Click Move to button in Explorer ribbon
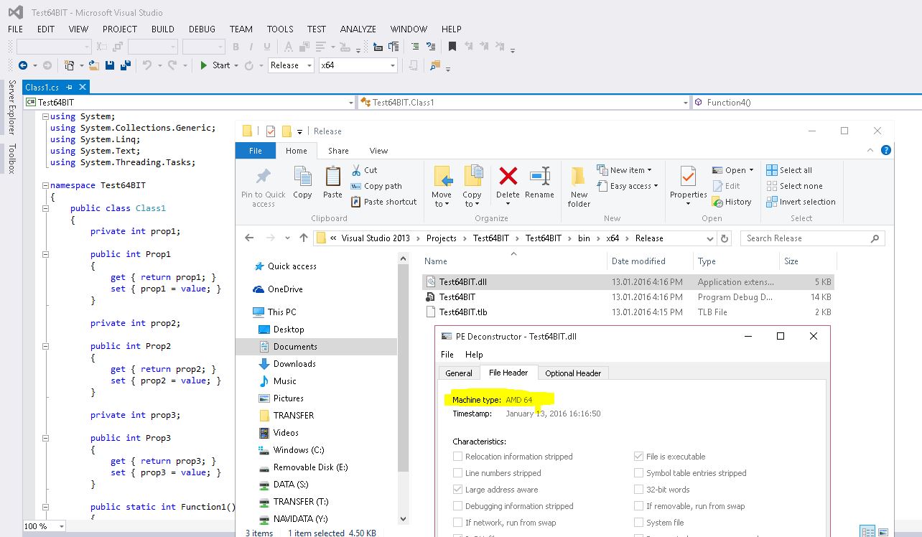This screenshot has height=537, width=922. coord(442,186)
